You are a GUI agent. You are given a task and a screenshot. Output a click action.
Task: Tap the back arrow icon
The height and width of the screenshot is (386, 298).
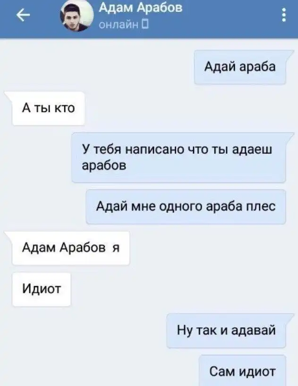(23, 15)
